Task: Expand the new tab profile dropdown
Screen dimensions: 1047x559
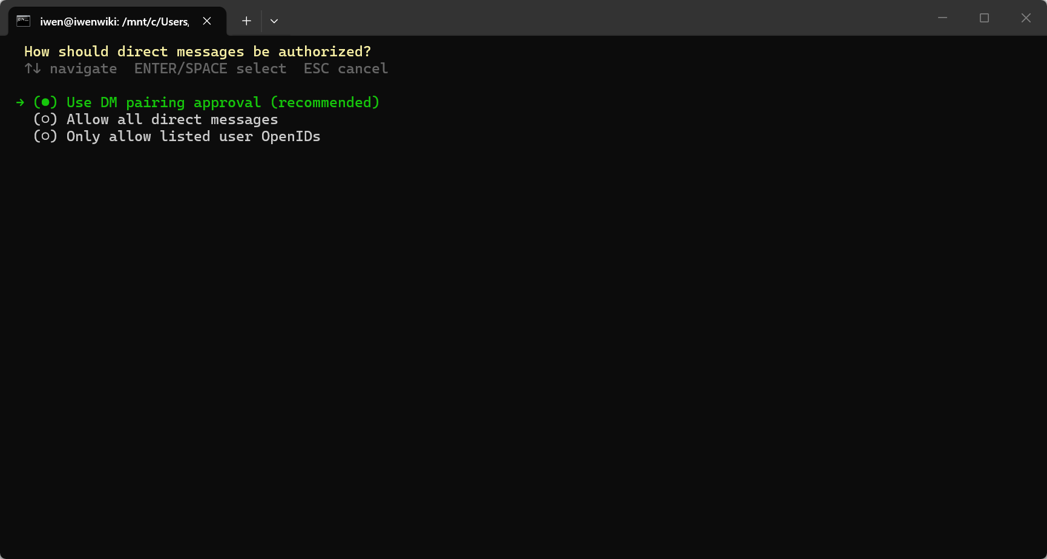Action: [x=274, y=21]
